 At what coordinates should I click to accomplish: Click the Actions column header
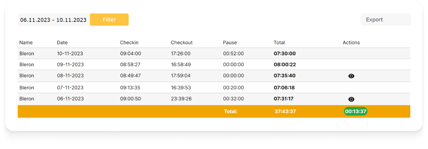(351, 43)
